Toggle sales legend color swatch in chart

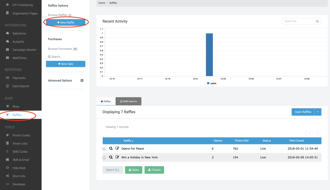208,83
